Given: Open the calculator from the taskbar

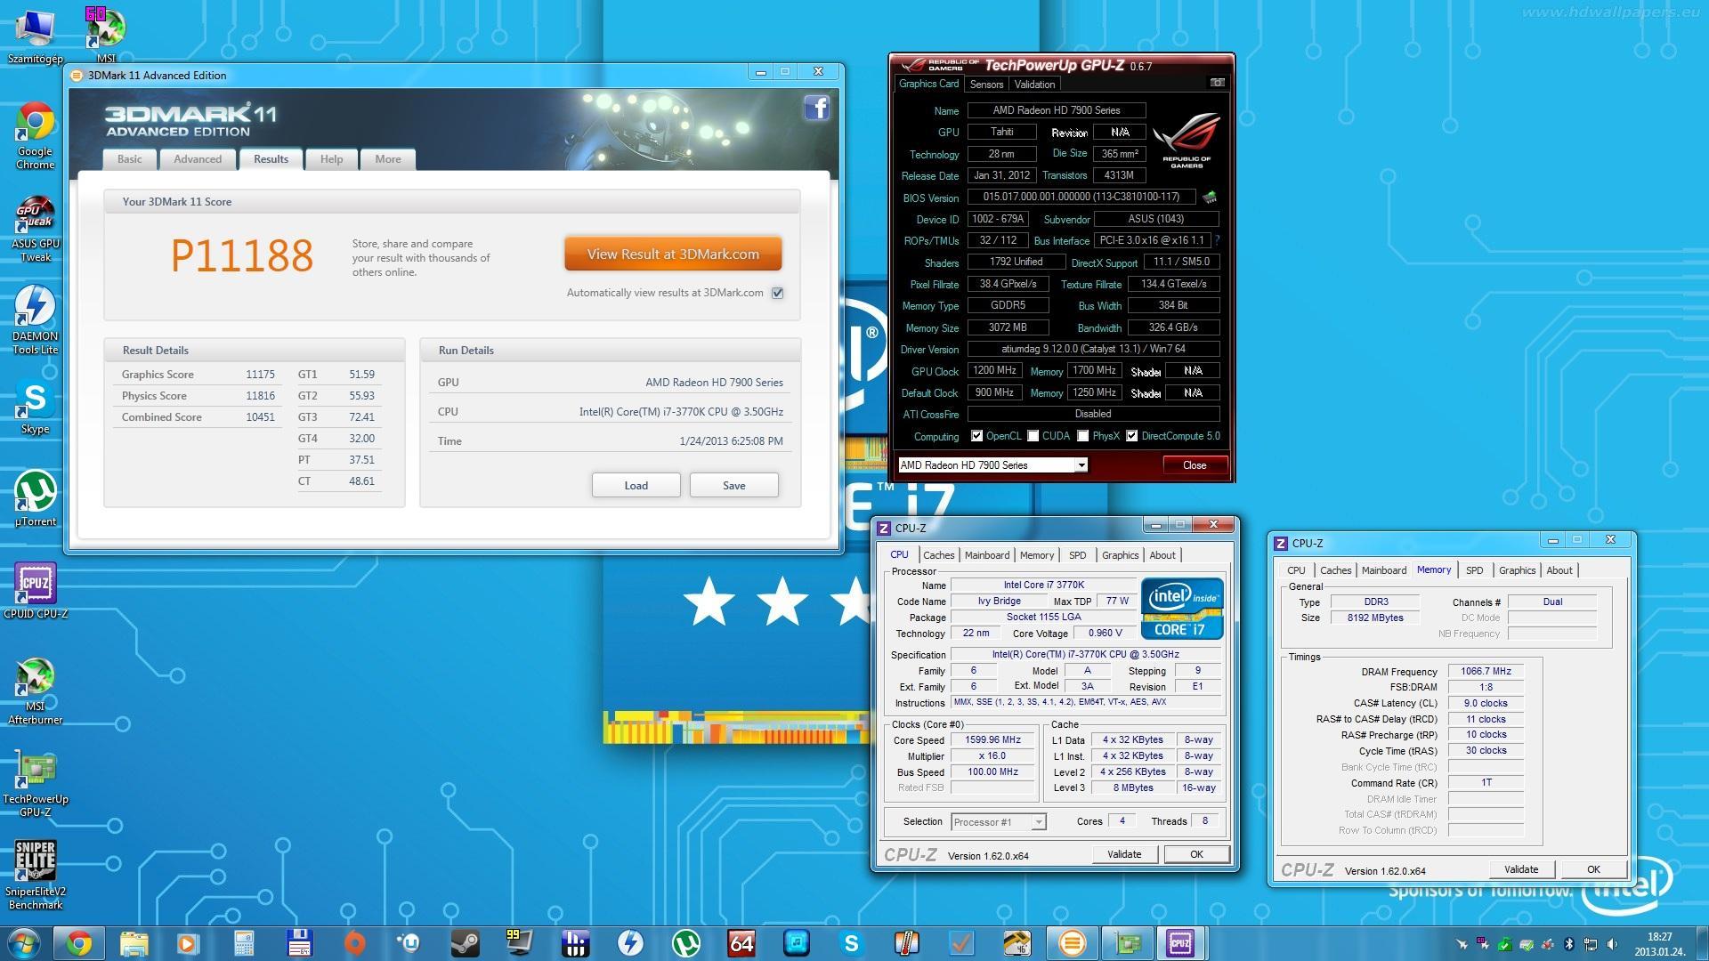Looking at the screenshot, I should 244,943.
